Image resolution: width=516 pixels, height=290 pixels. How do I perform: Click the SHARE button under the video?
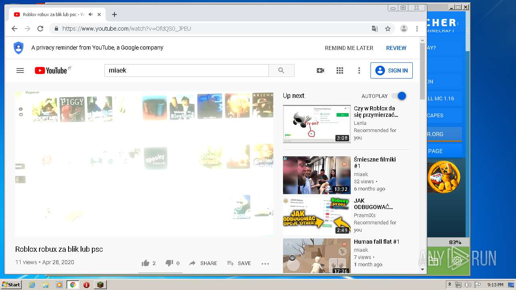[203, 263]
